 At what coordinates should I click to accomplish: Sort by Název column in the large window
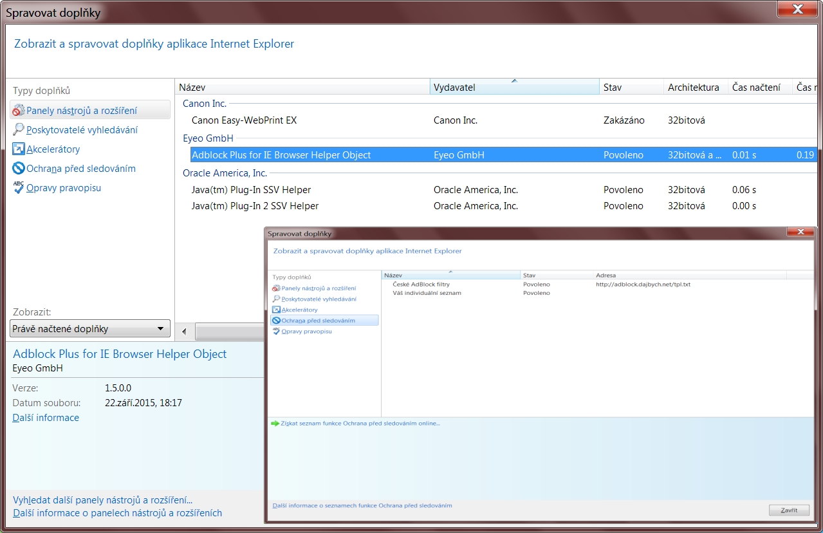(302, 87)
